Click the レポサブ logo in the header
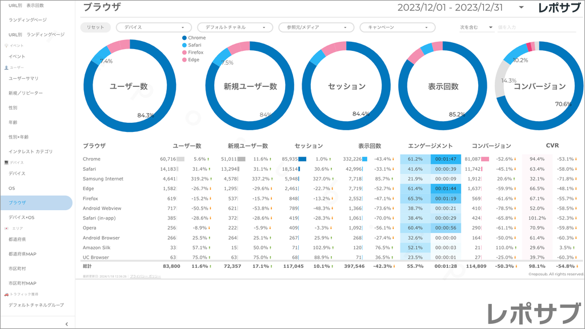The image size is (585, 329). [560, 8]
